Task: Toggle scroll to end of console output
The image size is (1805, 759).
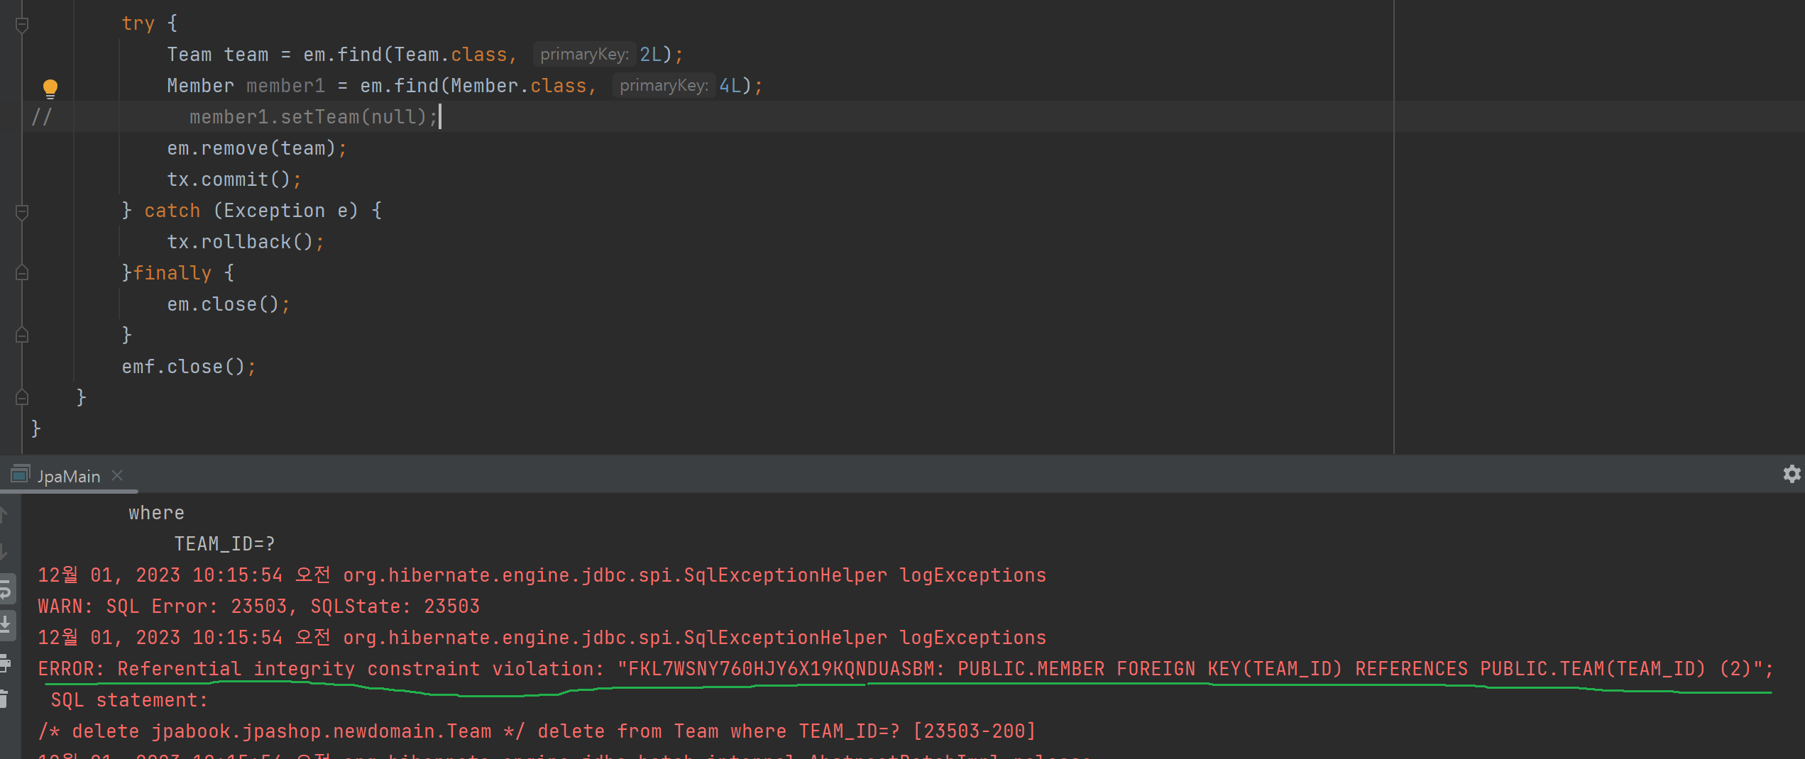Action: point(6,625)
